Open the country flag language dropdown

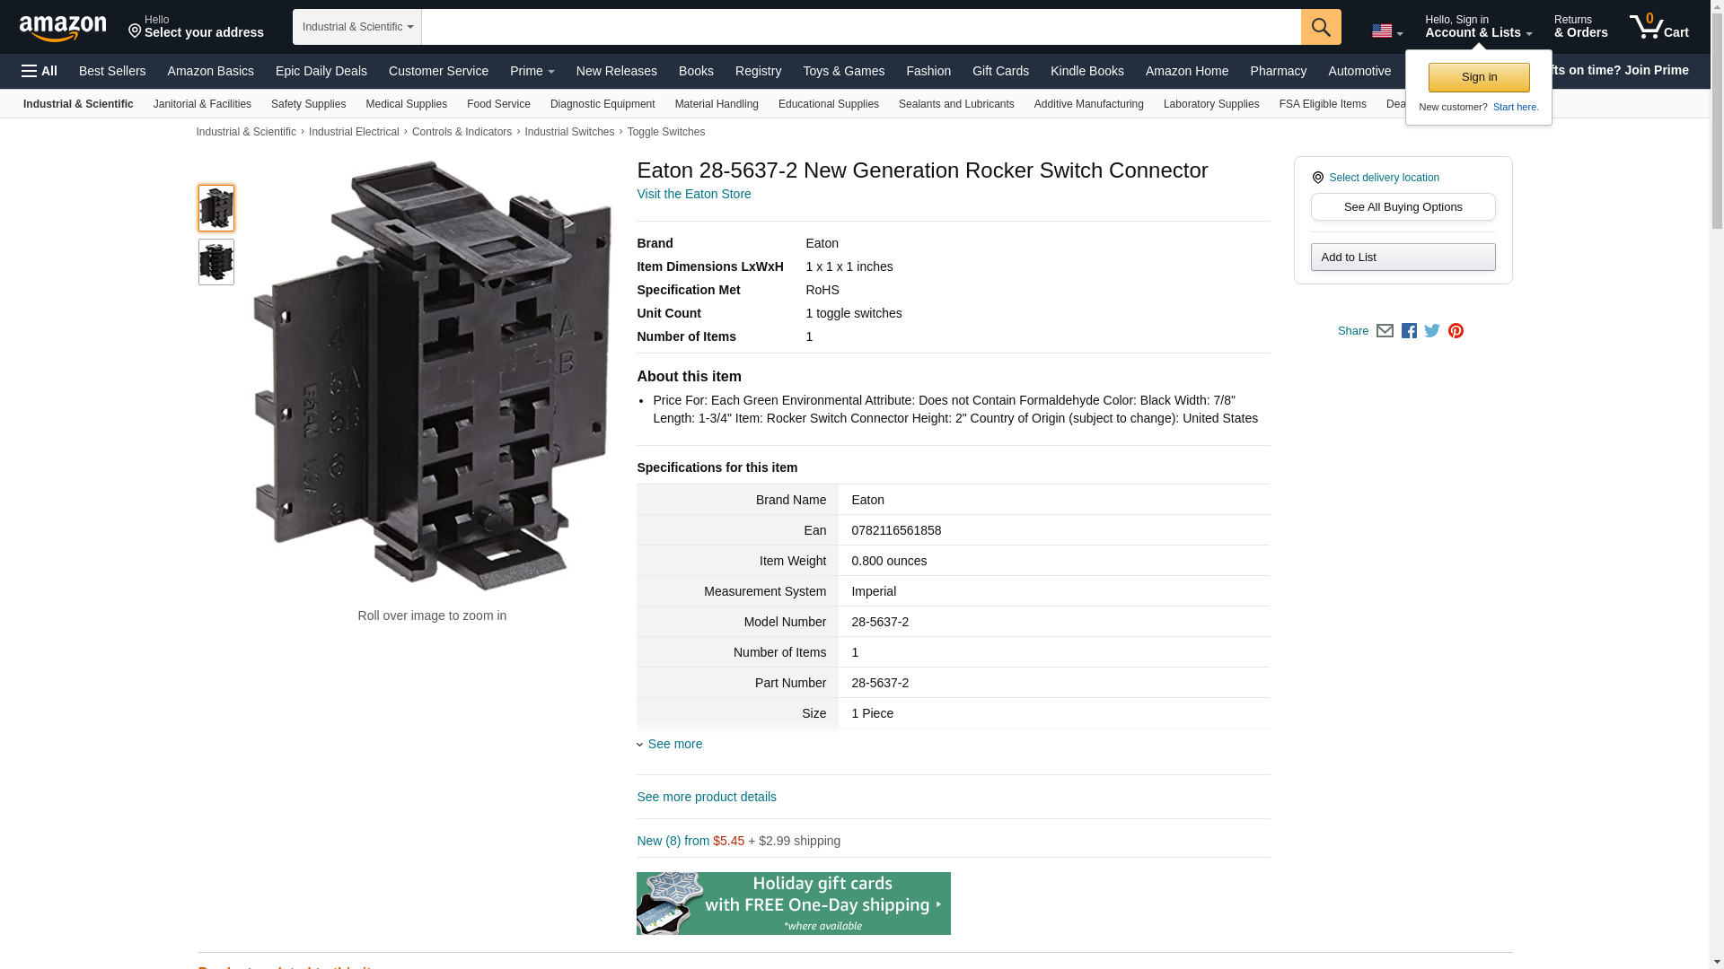pyautogui.click(x=1386, y=31)
